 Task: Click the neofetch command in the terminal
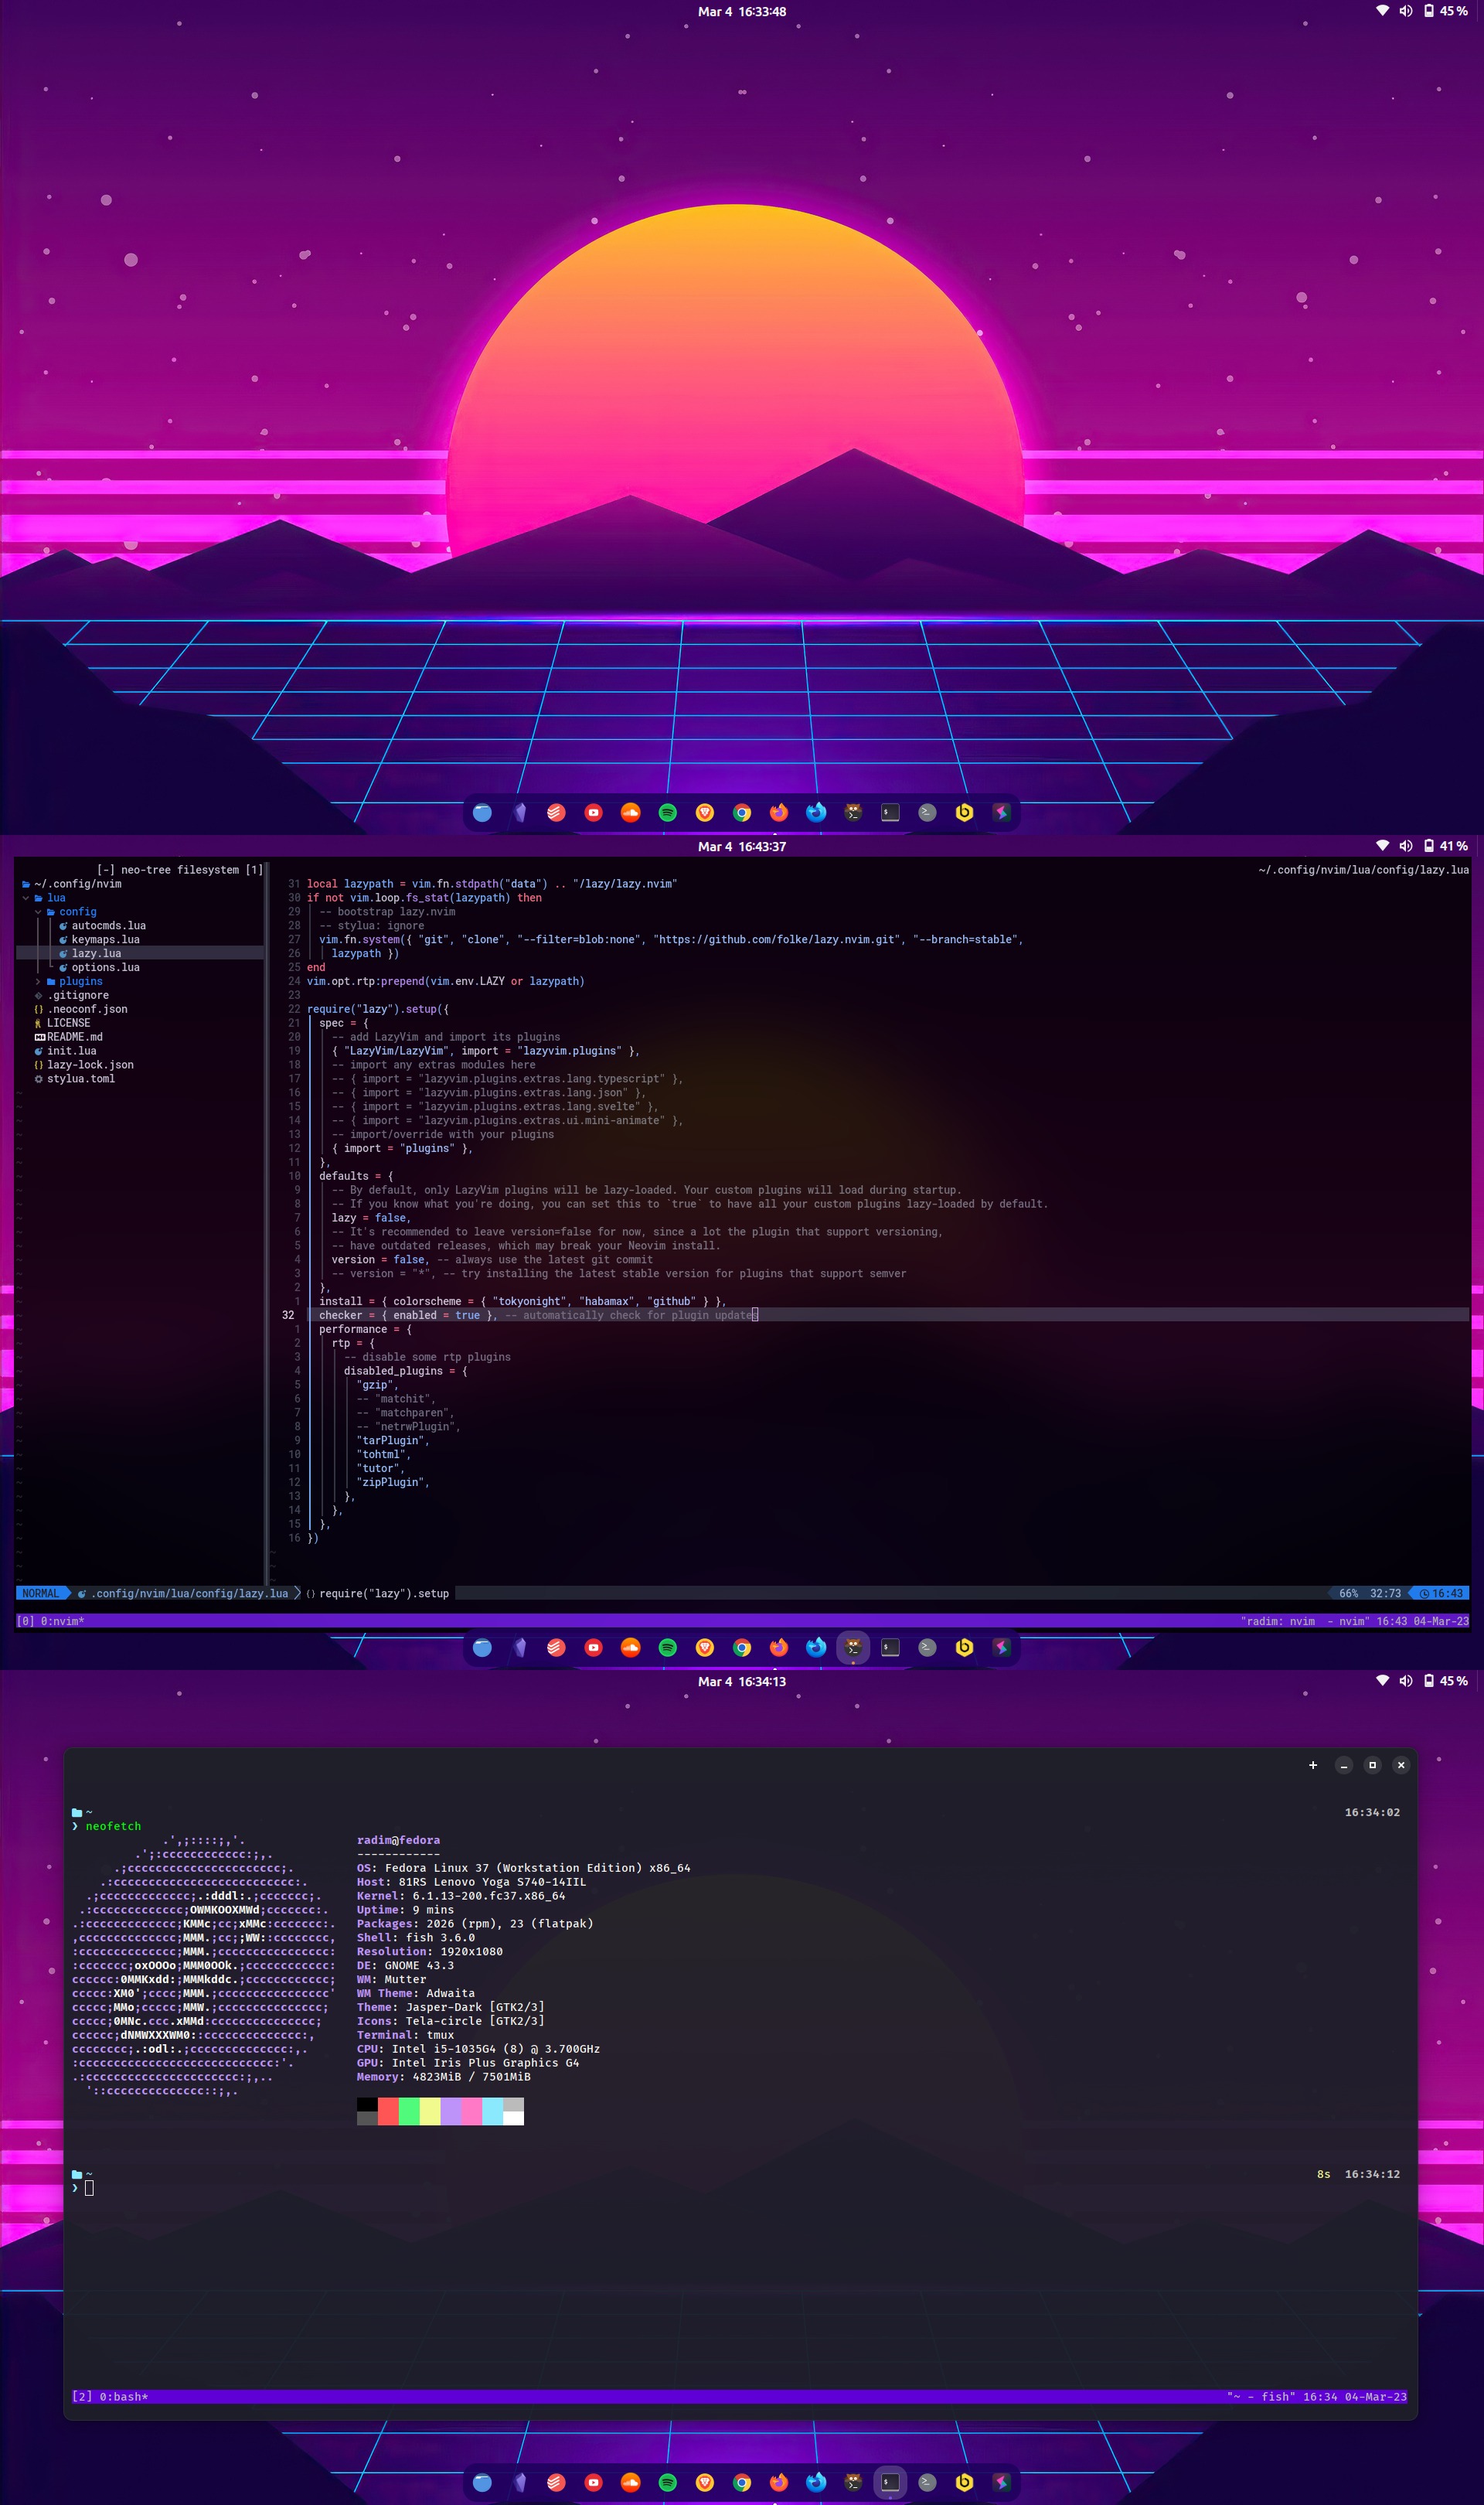113,1826
